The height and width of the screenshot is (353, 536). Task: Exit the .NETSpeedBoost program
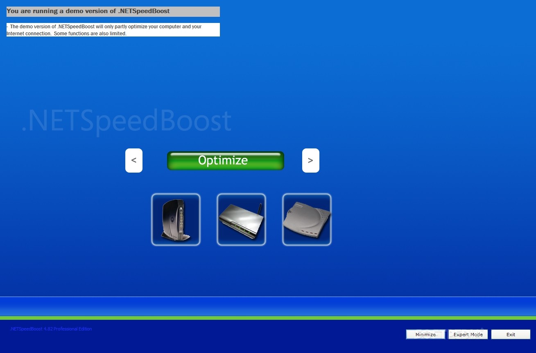[511, 335]
